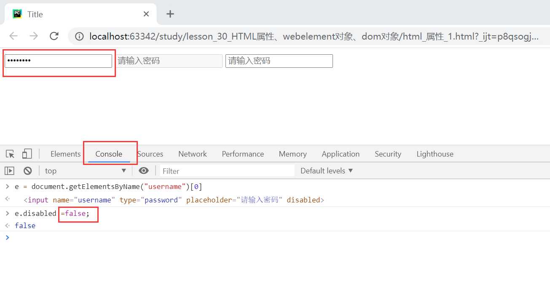Show the console sidebar icon
Screen dimensions: 550x303
pos(9,171)
